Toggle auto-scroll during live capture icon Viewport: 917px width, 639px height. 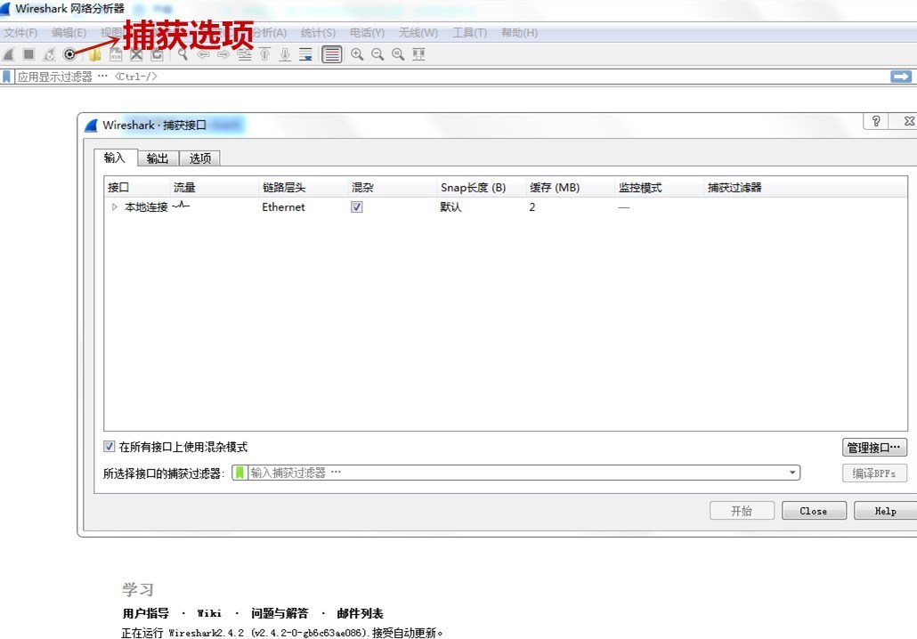point(306,54)
